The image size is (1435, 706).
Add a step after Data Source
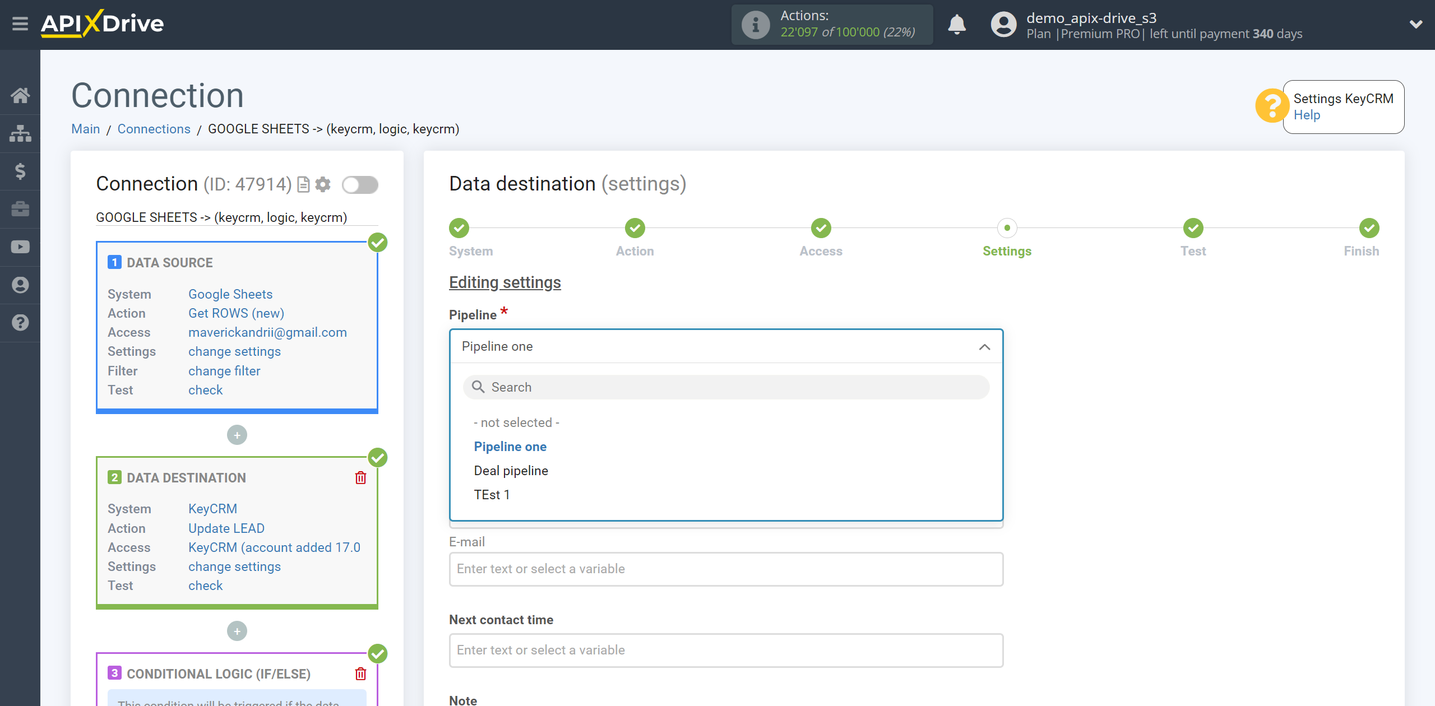click(x=237, y=435)
